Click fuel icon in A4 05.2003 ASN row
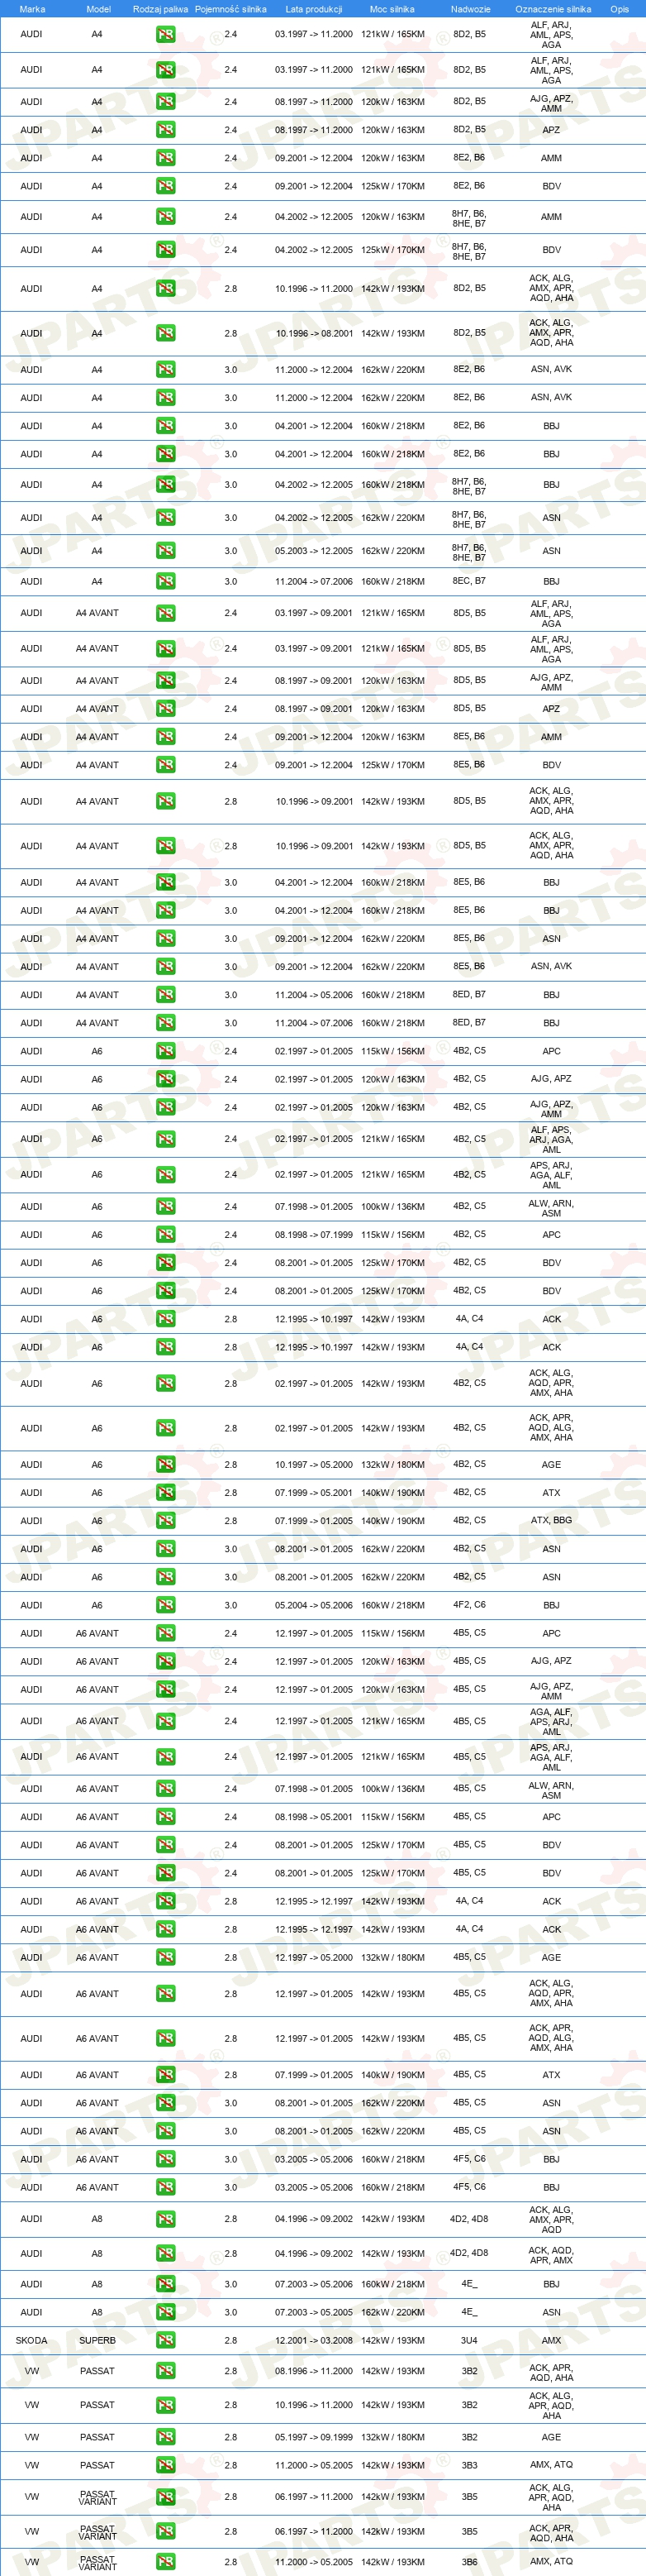646x2576 pixels. coord(166,551)
